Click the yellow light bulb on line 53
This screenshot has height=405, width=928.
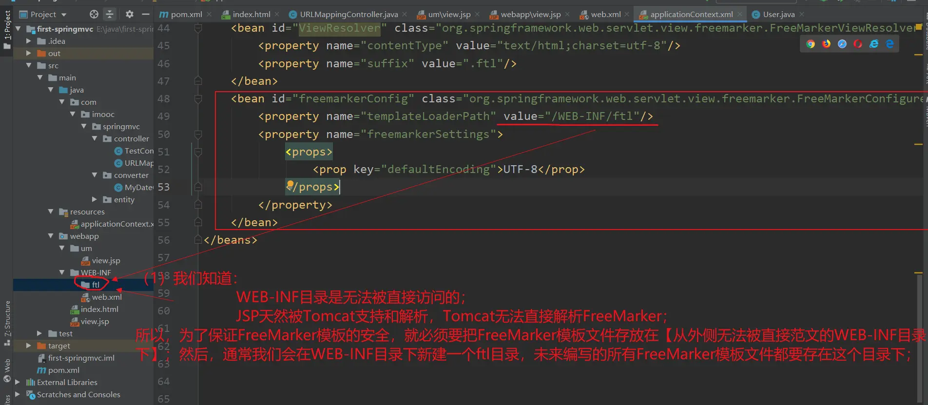pyautogui.click(x=290, y=185)
